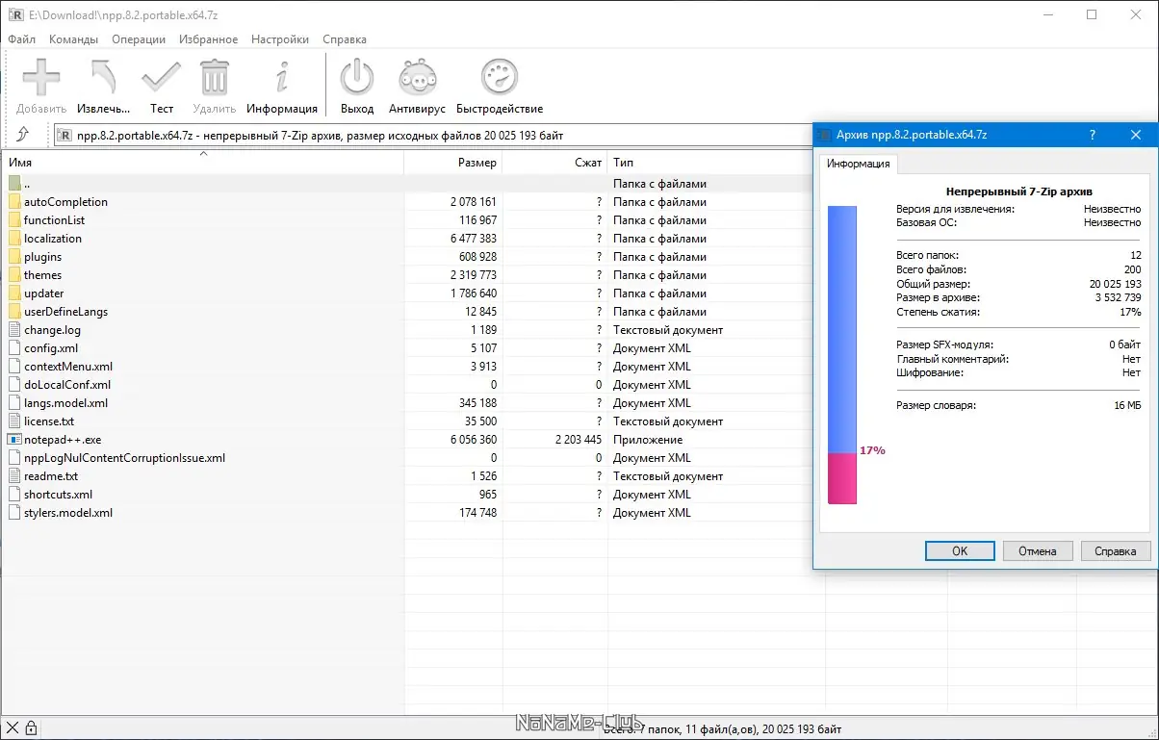This screenshot has height=740, width=1159.
Task: Select the Информация tab in dialog
Action: [x=859, y=164]
